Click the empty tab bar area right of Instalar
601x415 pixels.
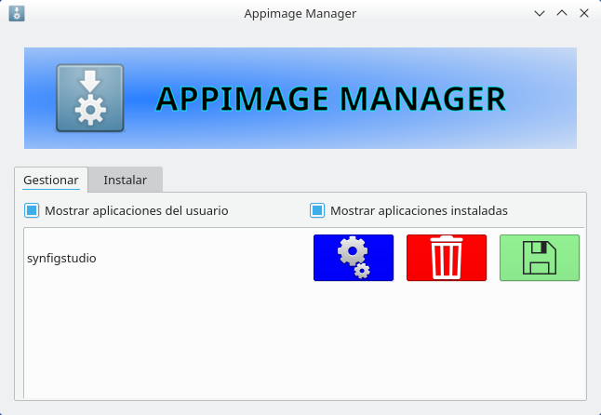[x=372, y=180]
